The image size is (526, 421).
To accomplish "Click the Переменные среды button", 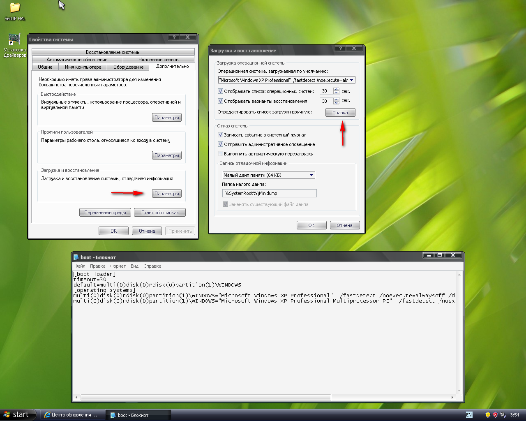I will tap(105, 213).
